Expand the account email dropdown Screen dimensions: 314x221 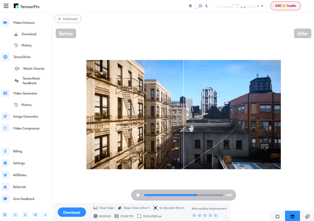pyautogui.click(x=262, y=6)
